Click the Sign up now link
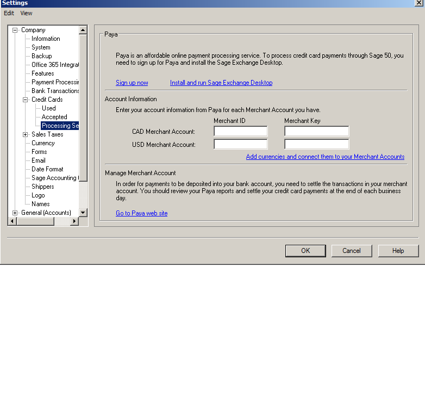425x396 pixels. 132,83
